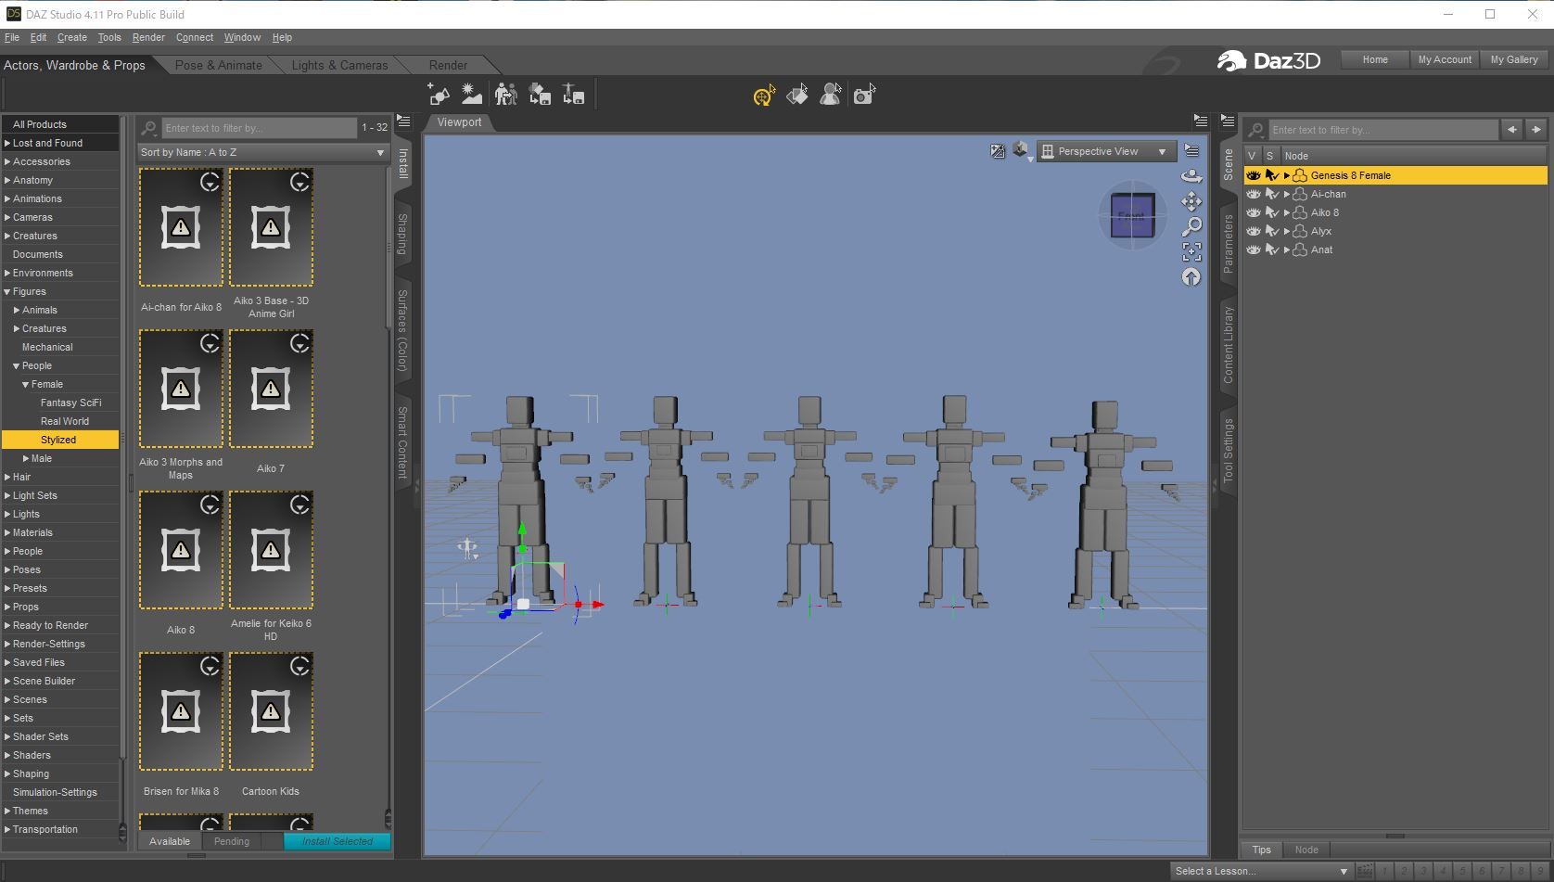Click the scene filter magnifier icon
Viewport: 1554px width, 882px height.
[x=1256, y=130]
